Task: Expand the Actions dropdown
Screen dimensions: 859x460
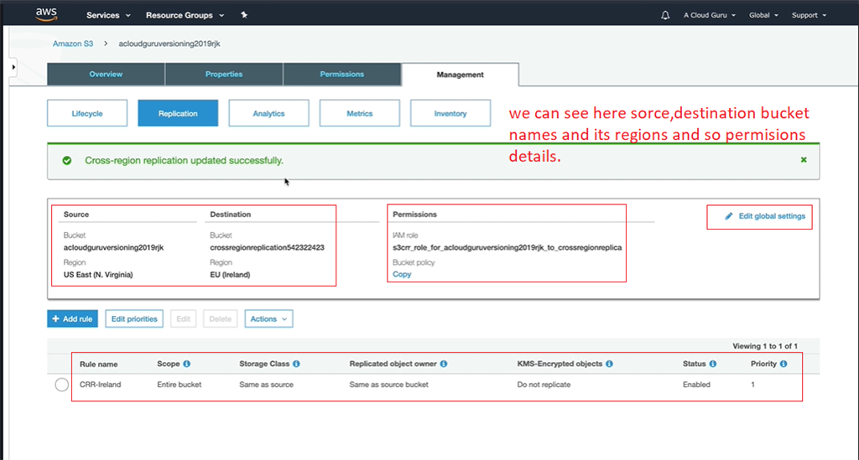Action: click(x=269, y=319)
